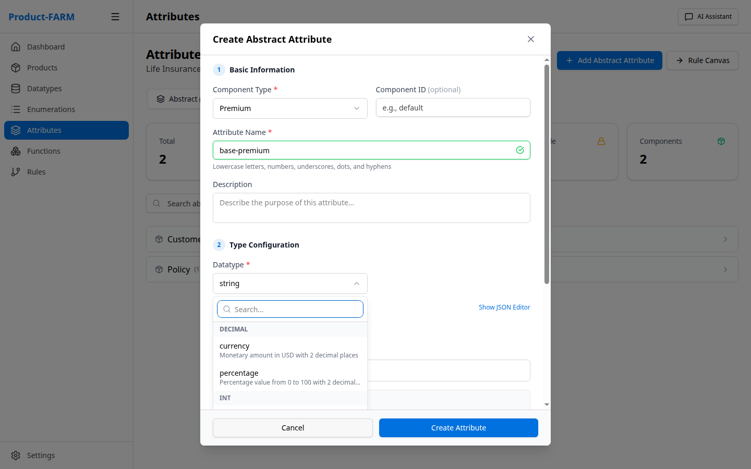Click the Component ID input field
This screenshot has height=469, width=751.
[453, 107]
